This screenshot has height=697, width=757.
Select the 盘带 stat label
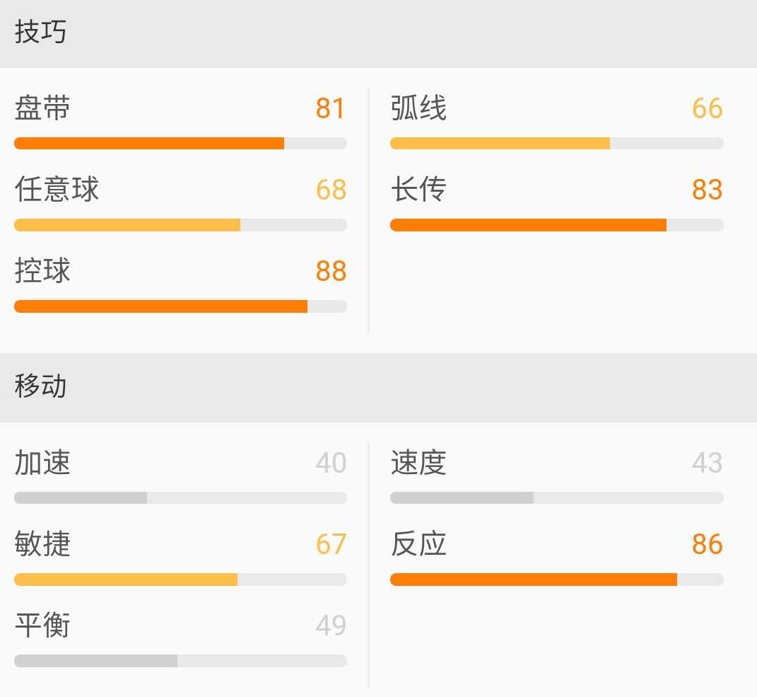[42, 109]
